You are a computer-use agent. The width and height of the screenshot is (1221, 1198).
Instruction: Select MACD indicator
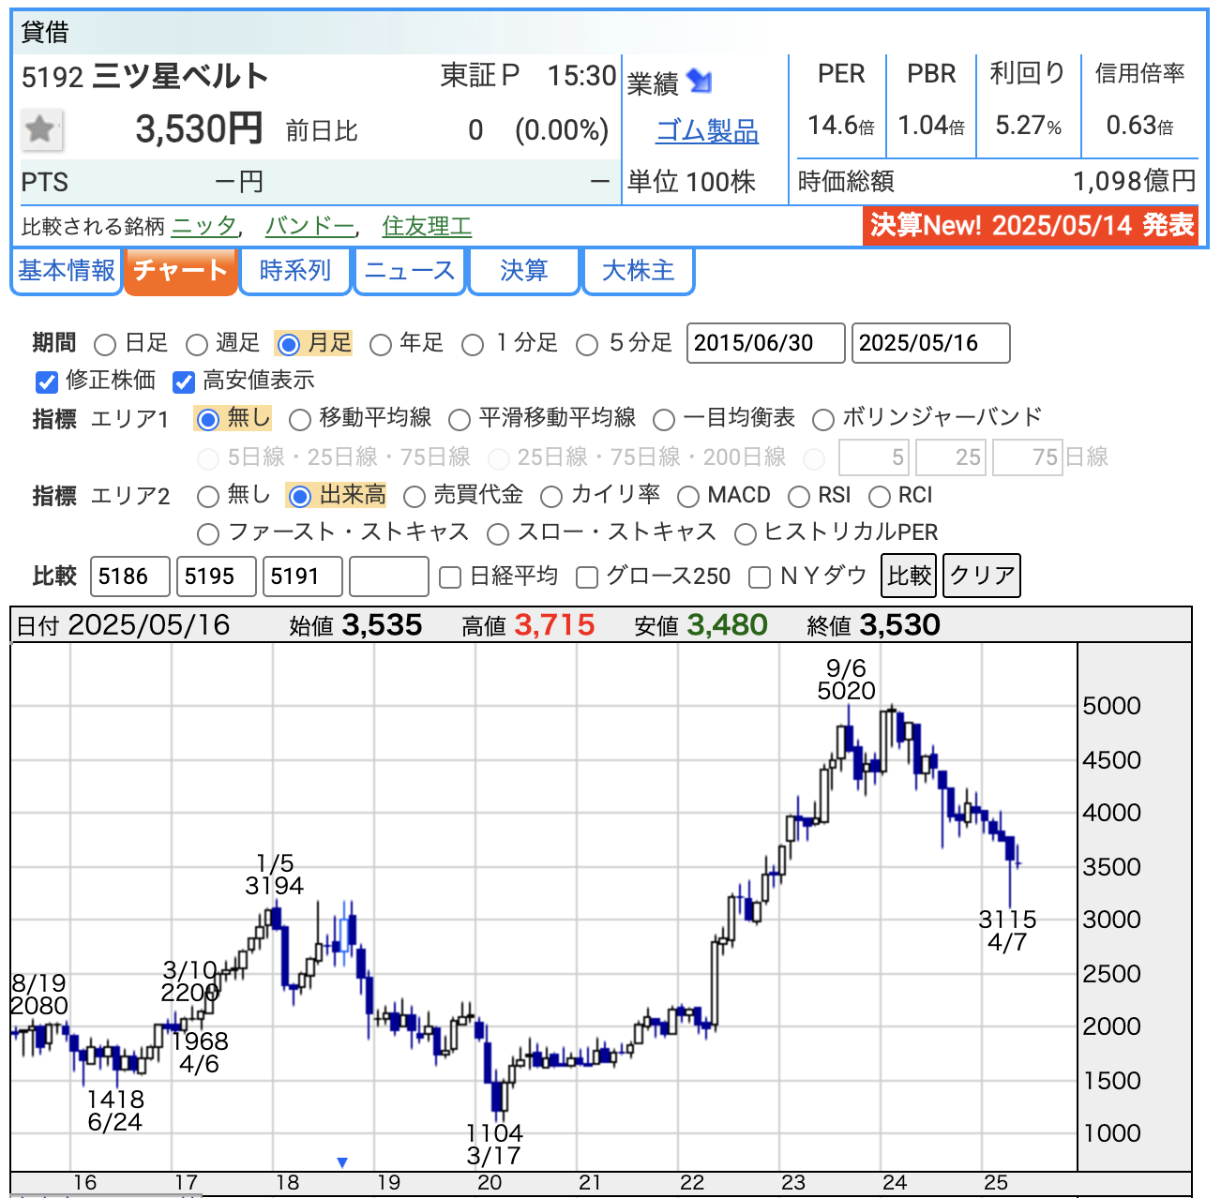click(x=688, y=496)
